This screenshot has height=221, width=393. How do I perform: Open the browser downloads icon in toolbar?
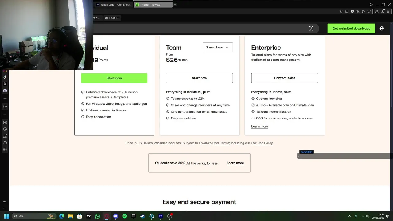tap(383, 11)
